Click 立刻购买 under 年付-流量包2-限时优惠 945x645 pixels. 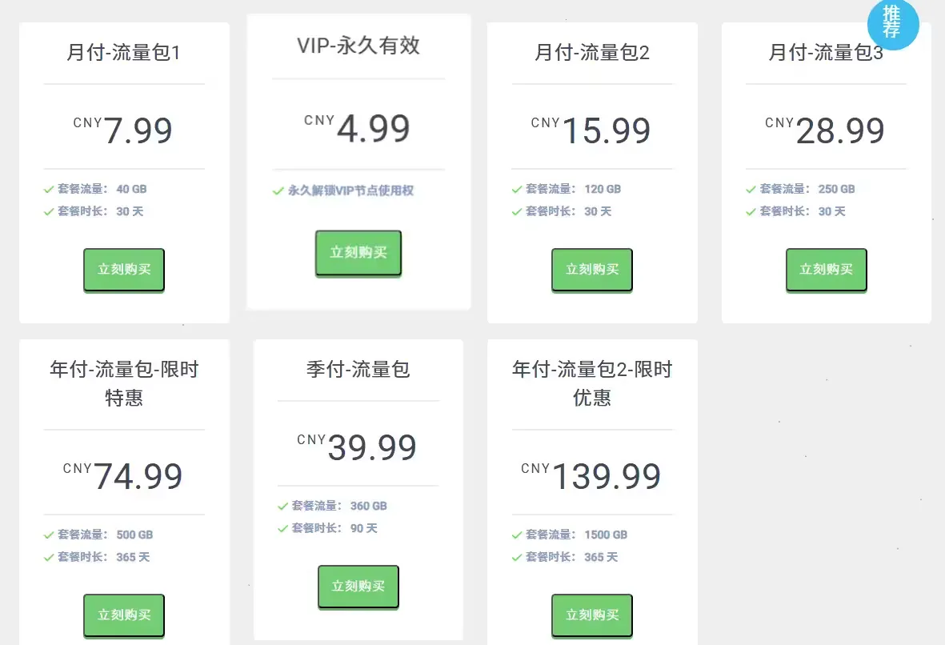click(592, 615)
